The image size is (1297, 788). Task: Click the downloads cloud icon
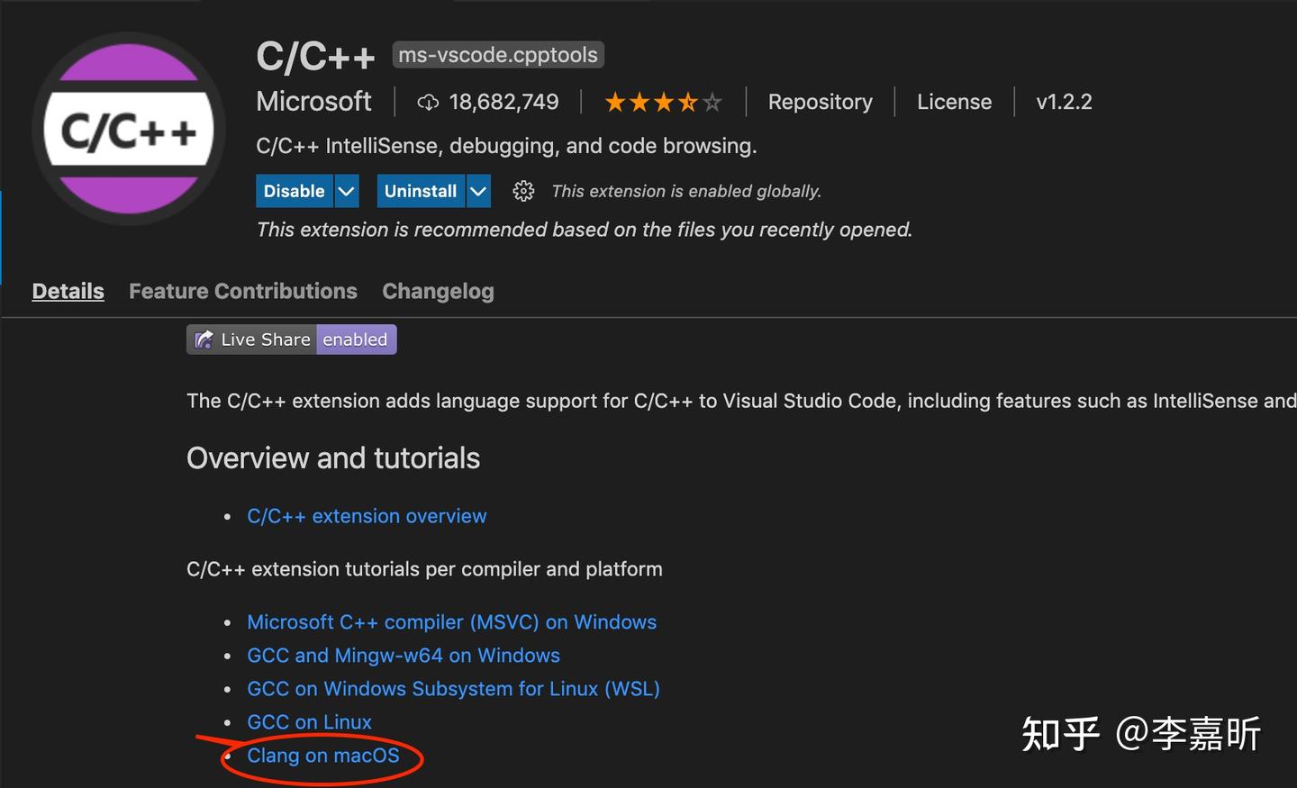tap(430, 101)
